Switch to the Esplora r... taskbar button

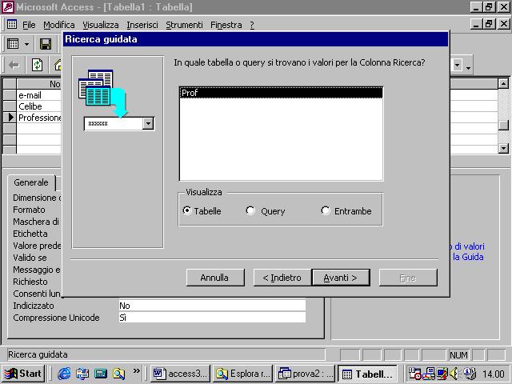pos(242,374)
